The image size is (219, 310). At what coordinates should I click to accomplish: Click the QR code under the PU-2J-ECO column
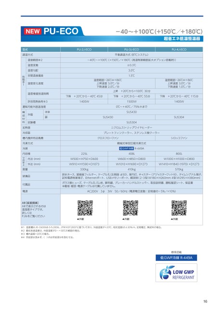click(x=85, y=208)
